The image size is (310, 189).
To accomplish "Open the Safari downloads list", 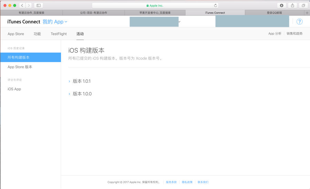I will point(281,5).
